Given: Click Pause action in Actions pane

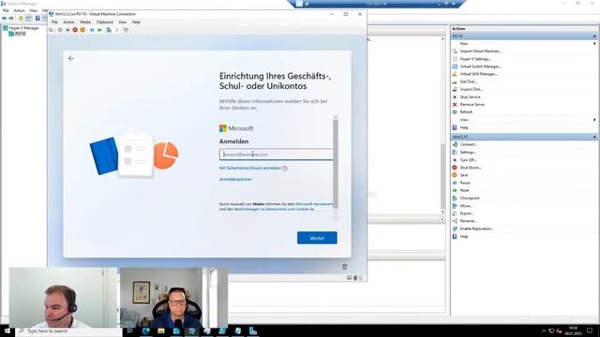Looking at the screenshot, I should tap(465, 183).
